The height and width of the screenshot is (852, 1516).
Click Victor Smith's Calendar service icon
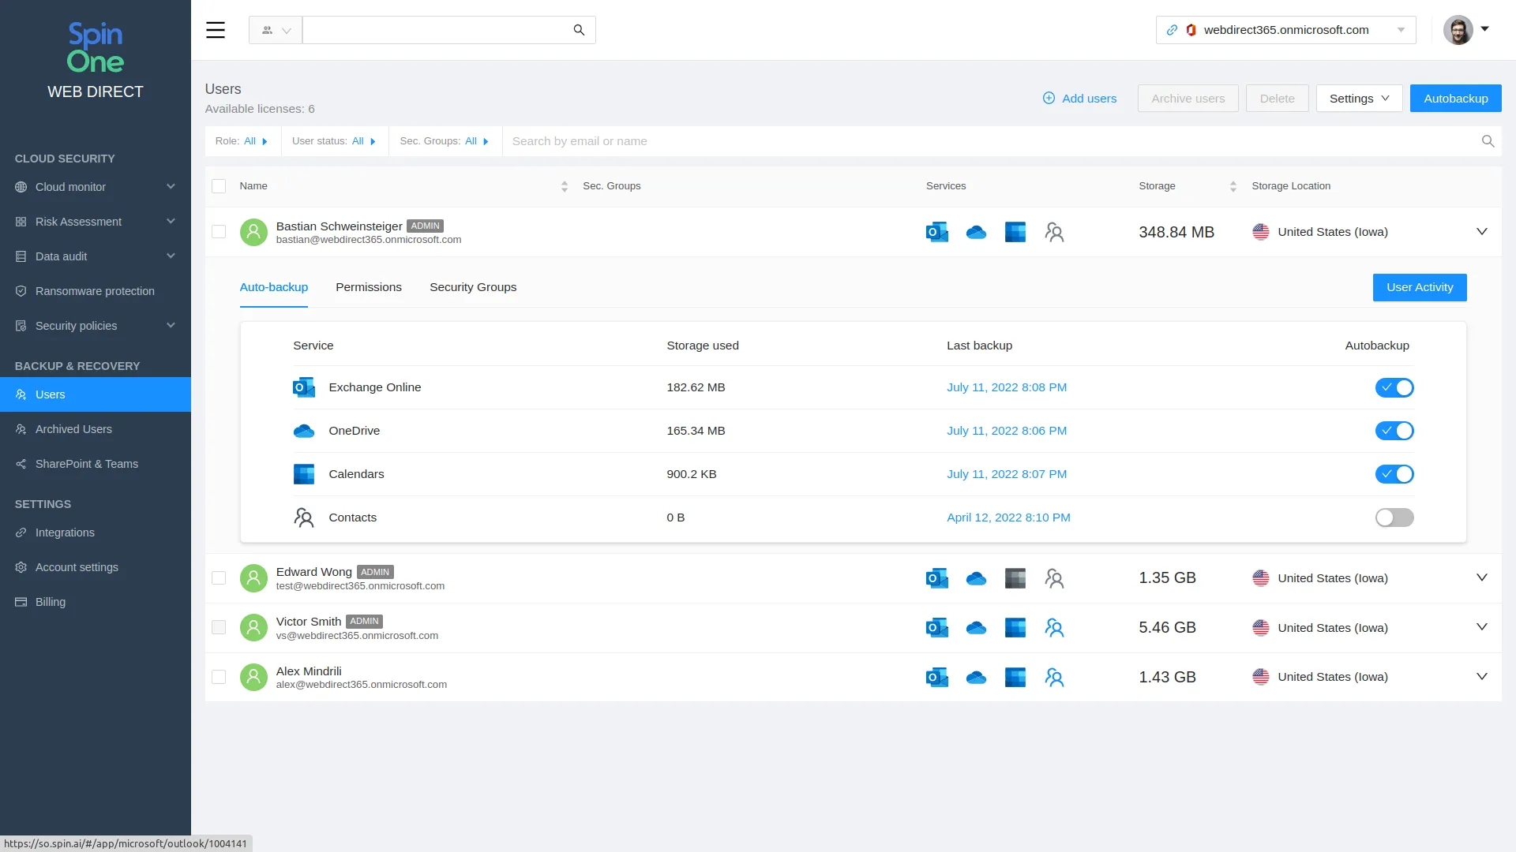pos(1015,628)
